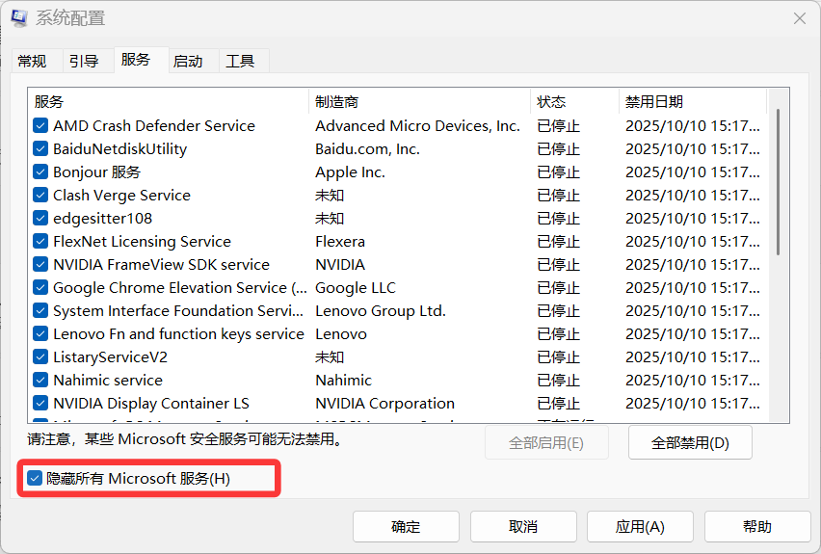Click manufacturer Baidu.com, Inc.
Viewport: 821px width, 554px height.
pyautogui.click(x=367, y=149)
